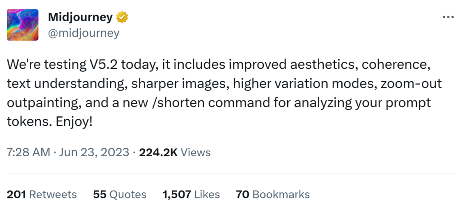Show the 55 Quotes list
Viewport: 459px width, 211px height.
(119, 194)
